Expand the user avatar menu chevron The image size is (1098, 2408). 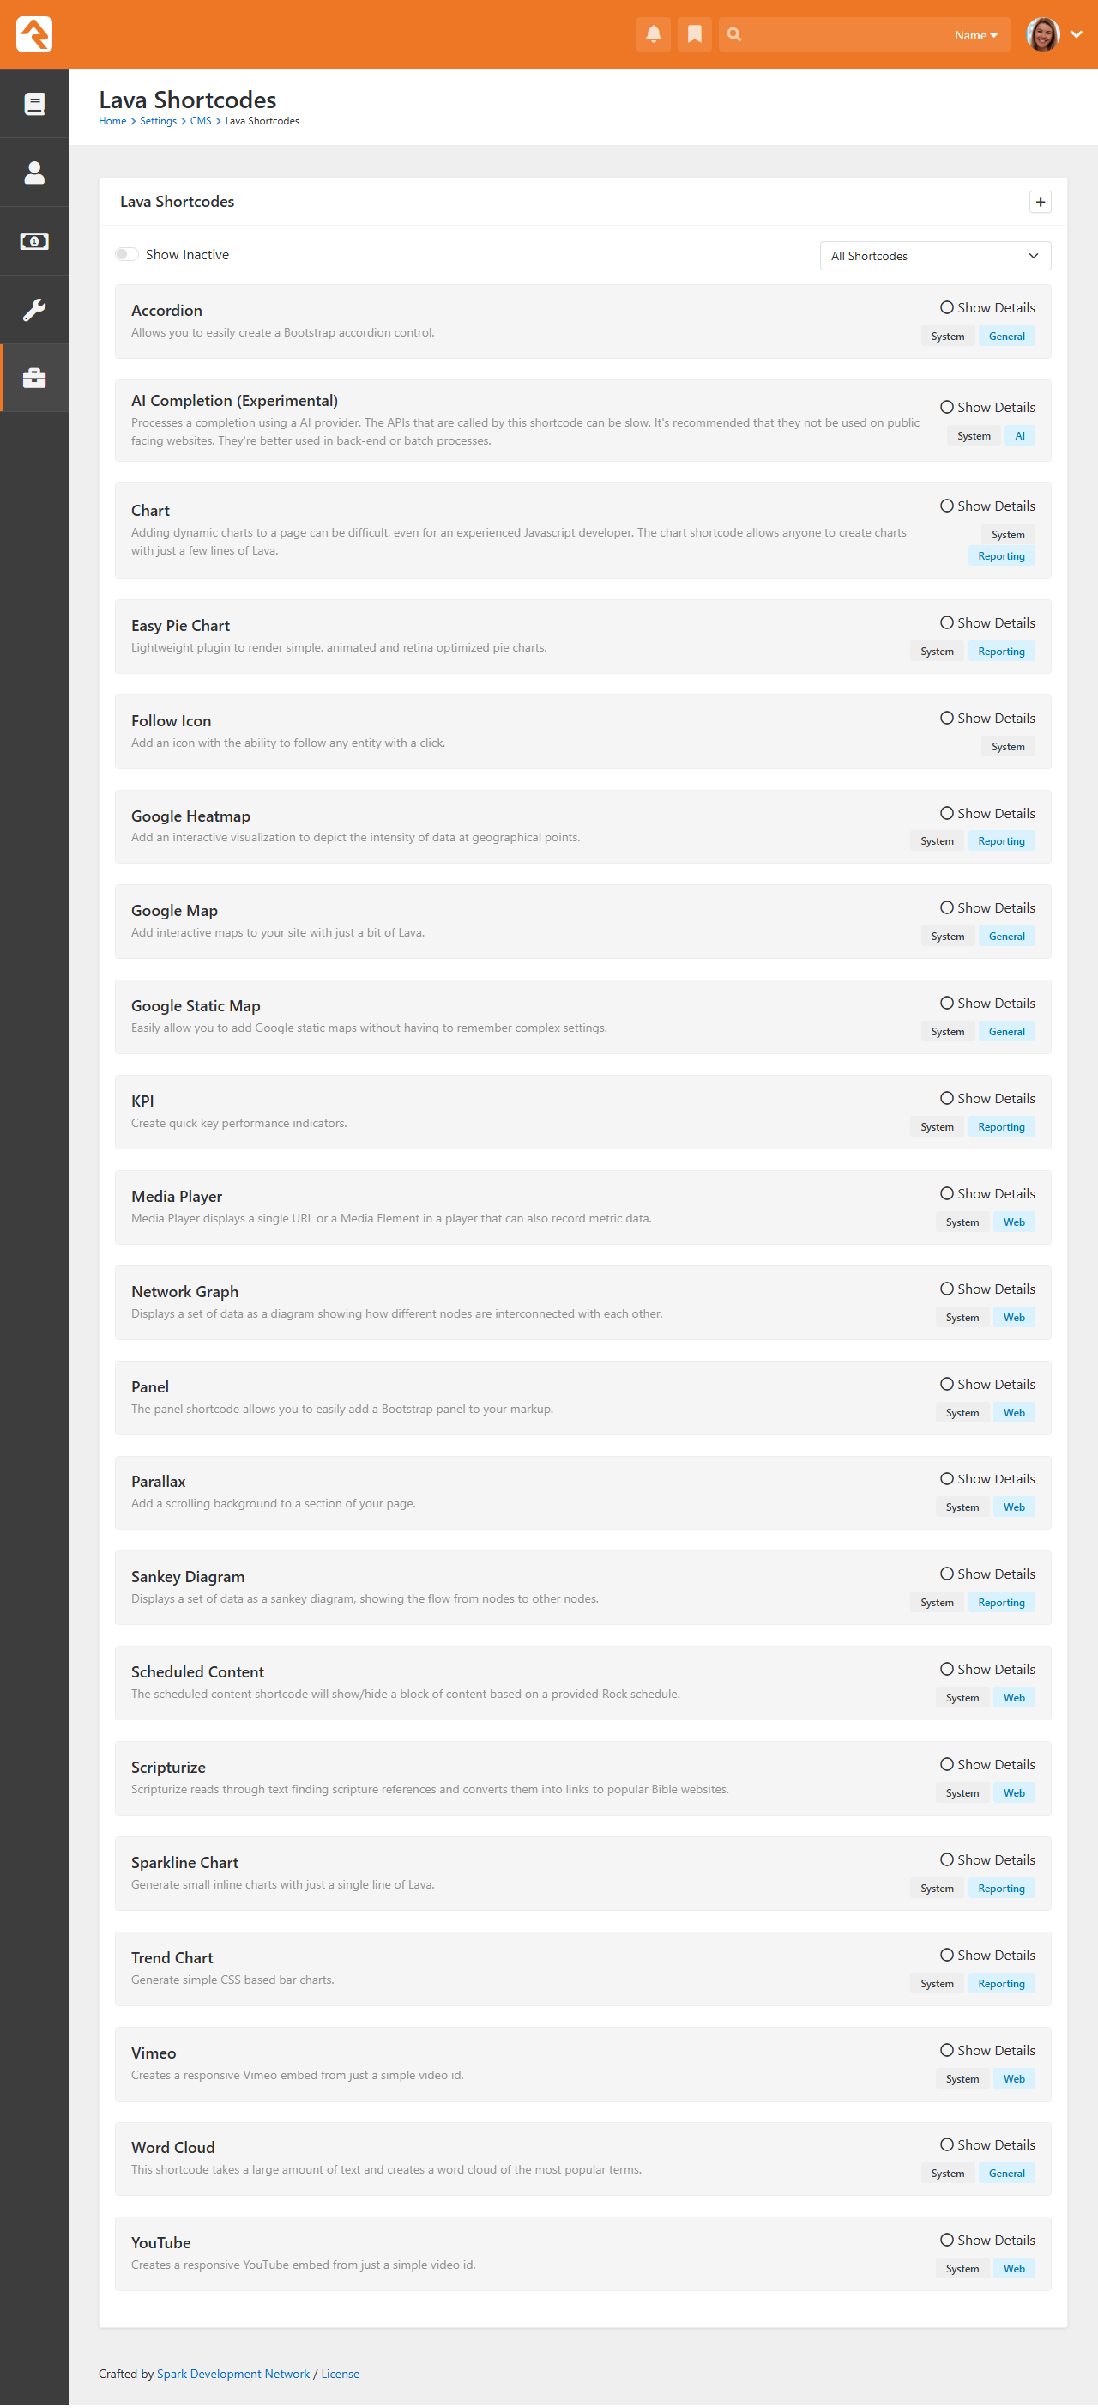click(1077, 34)
